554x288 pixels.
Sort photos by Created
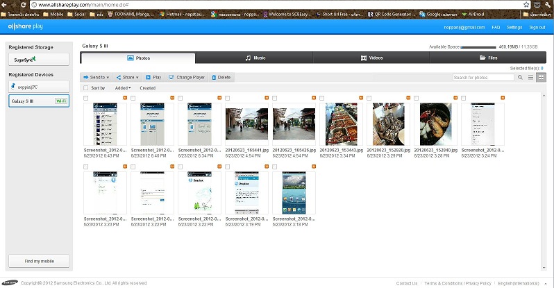[147, 88]
